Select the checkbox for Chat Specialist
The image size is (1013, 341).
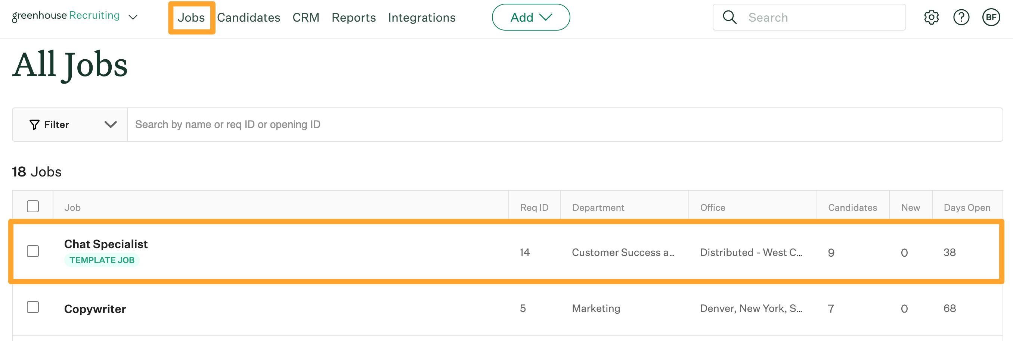[x=33, y=251]
